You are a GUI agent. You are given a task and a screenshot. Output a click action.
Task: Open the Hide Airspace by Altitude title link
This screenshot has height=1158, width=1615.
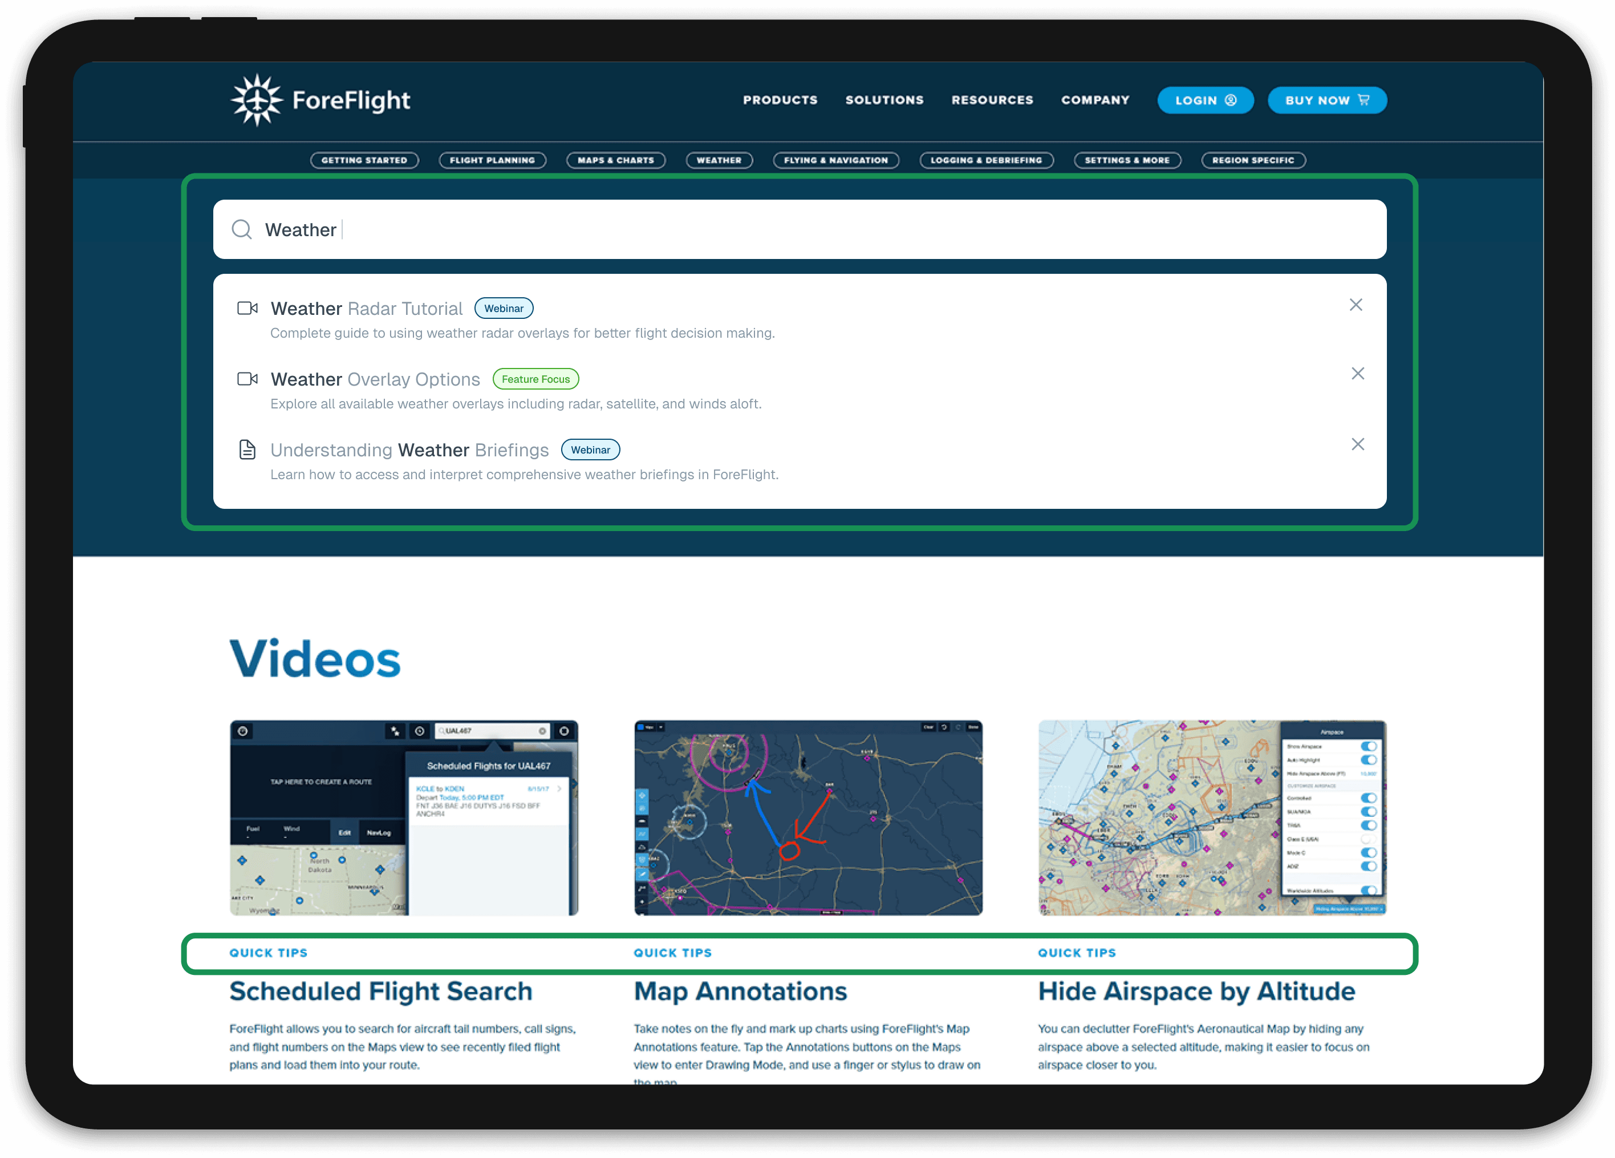coord(1196,991)
